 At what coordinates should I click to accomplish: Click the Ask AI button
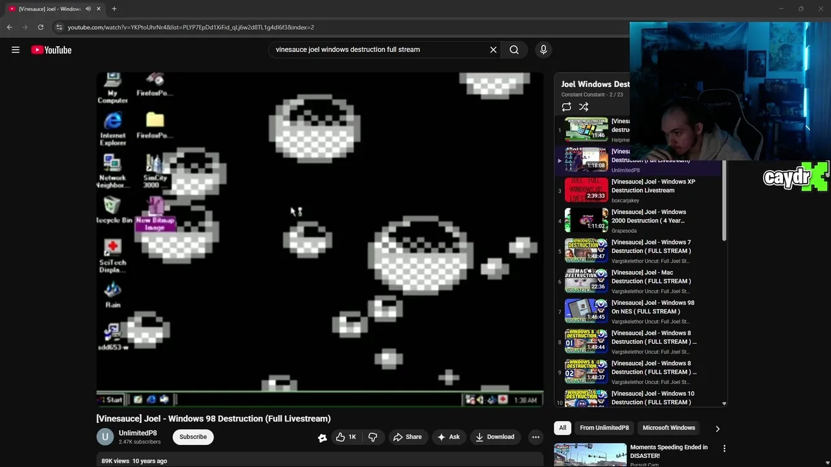click(x=449, y=437)
